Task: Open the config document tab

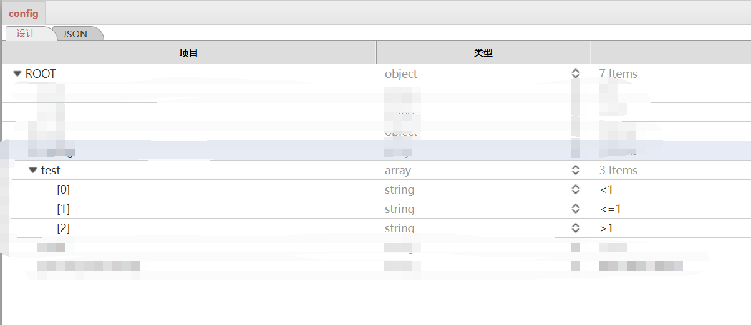Action: (24, 13)
